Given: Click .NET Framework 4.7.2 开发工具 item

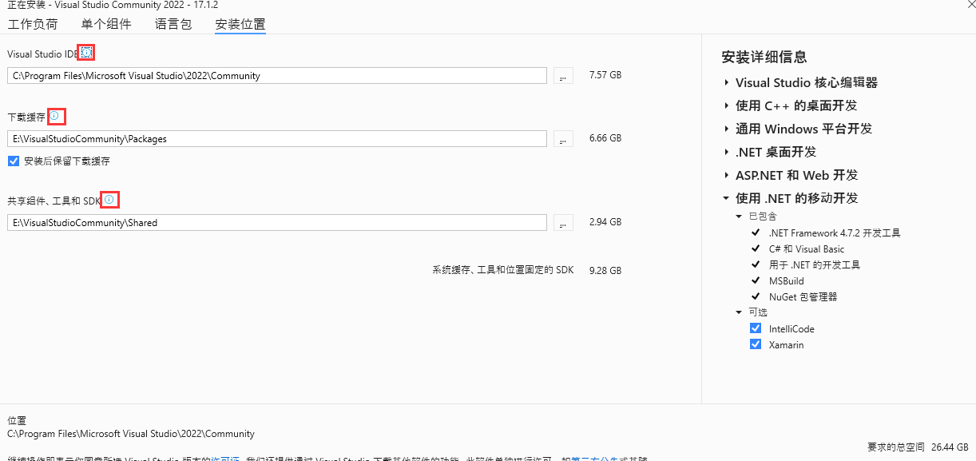Looking at the screenshot, I should pos(835,233).
